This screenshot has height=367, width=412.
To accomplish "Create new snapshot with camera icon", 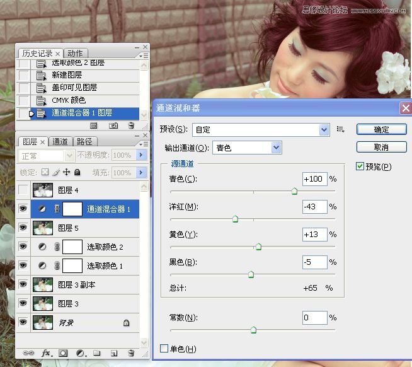I will pos(113,125).
